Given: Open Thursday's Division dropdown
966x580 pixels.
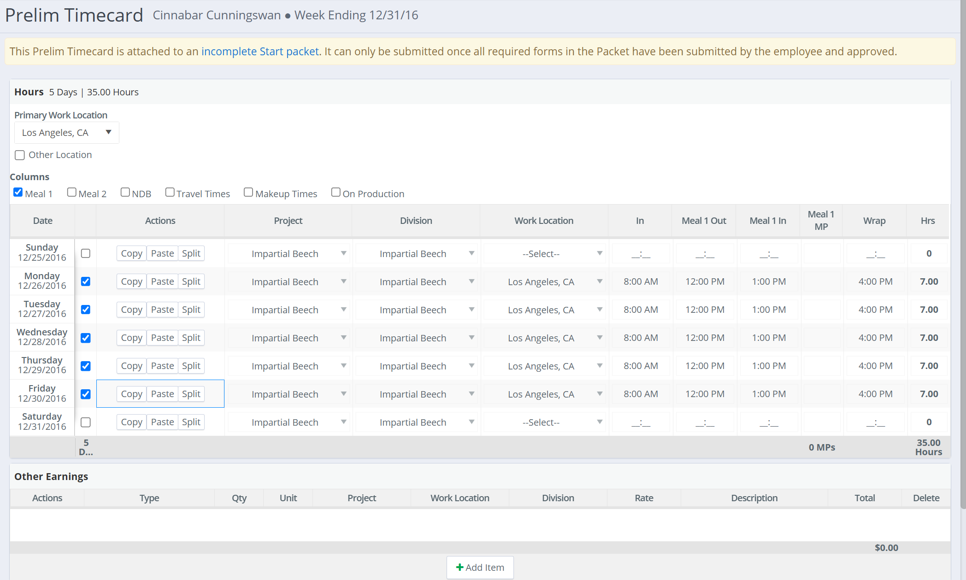Looking at the screenshot, I should pos(417,366).
